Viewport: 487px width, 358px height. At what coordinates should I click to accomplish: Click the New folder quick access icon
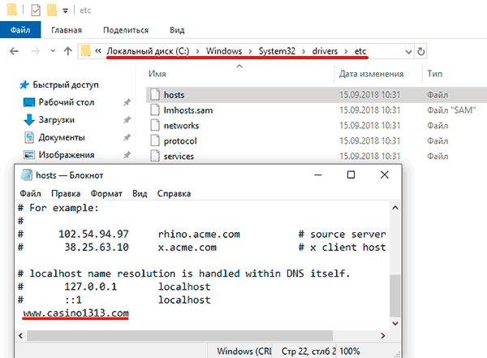coord(52,11)
